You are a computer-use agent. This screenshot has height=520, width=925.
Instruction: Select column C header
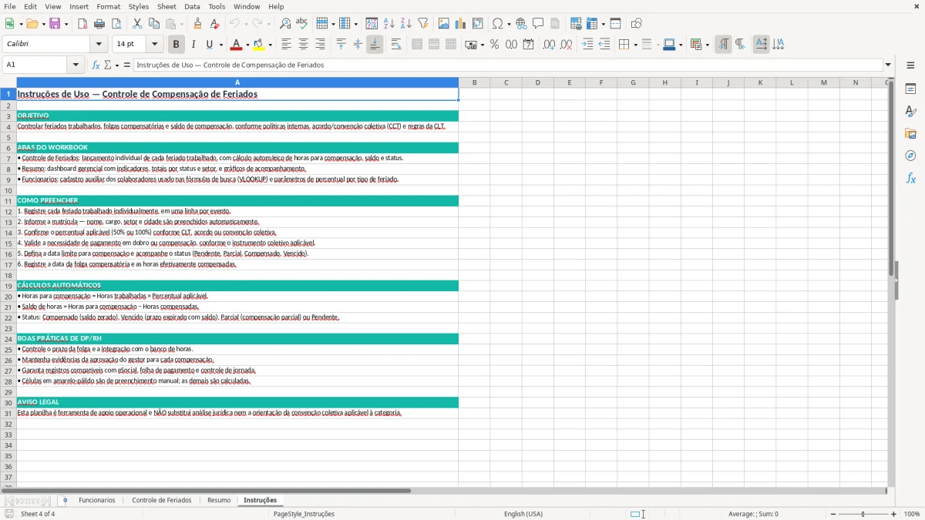coord(506,82)
